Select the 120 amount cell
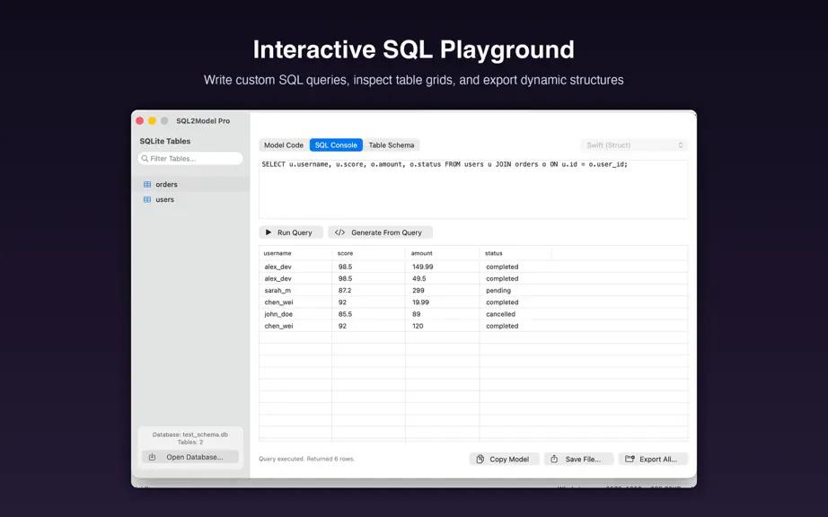Viewport: 828px width, 517px height. click(443, 326)
